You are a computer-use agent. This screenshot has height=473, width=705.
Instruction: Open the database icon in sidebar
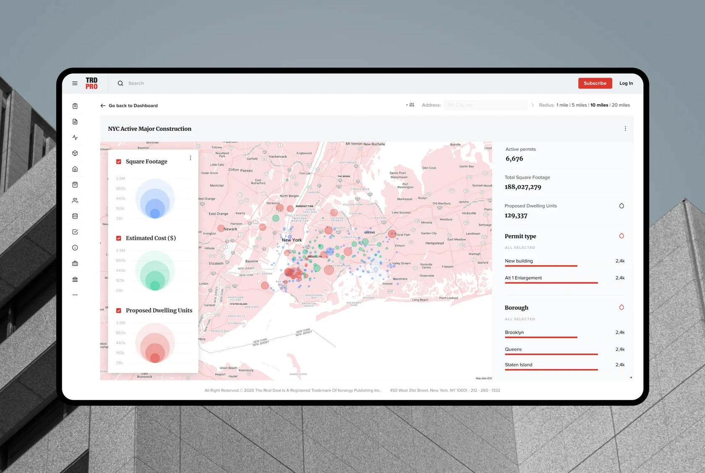coord(75,216)
